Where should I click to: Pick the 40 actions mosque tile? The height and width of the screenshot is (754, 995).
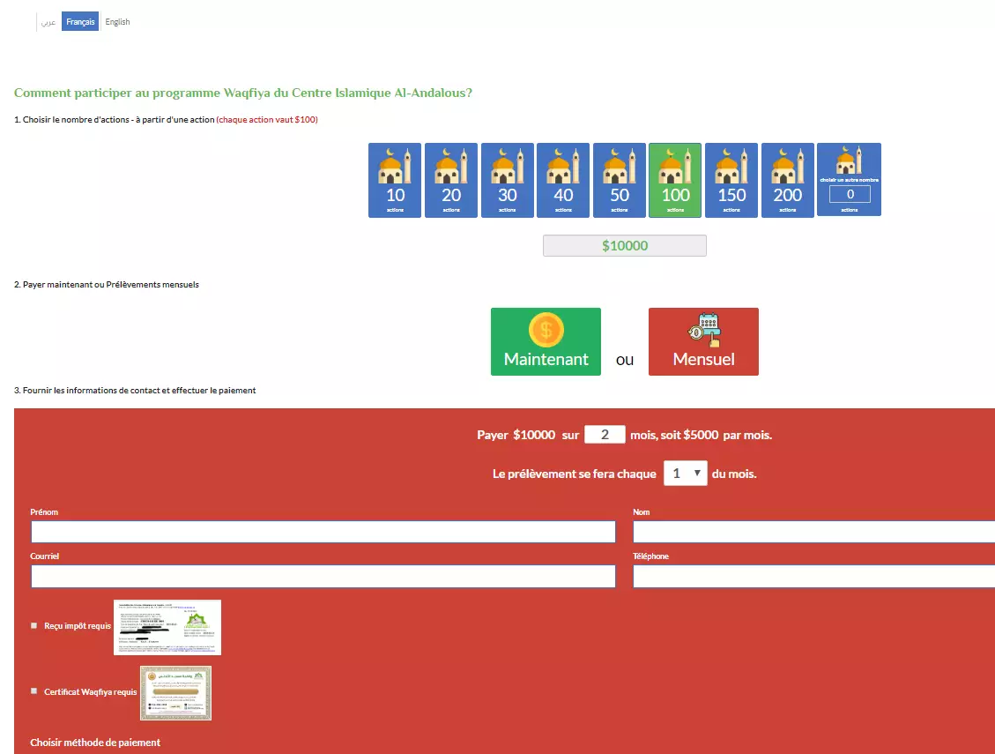click(x=563, y=181)
